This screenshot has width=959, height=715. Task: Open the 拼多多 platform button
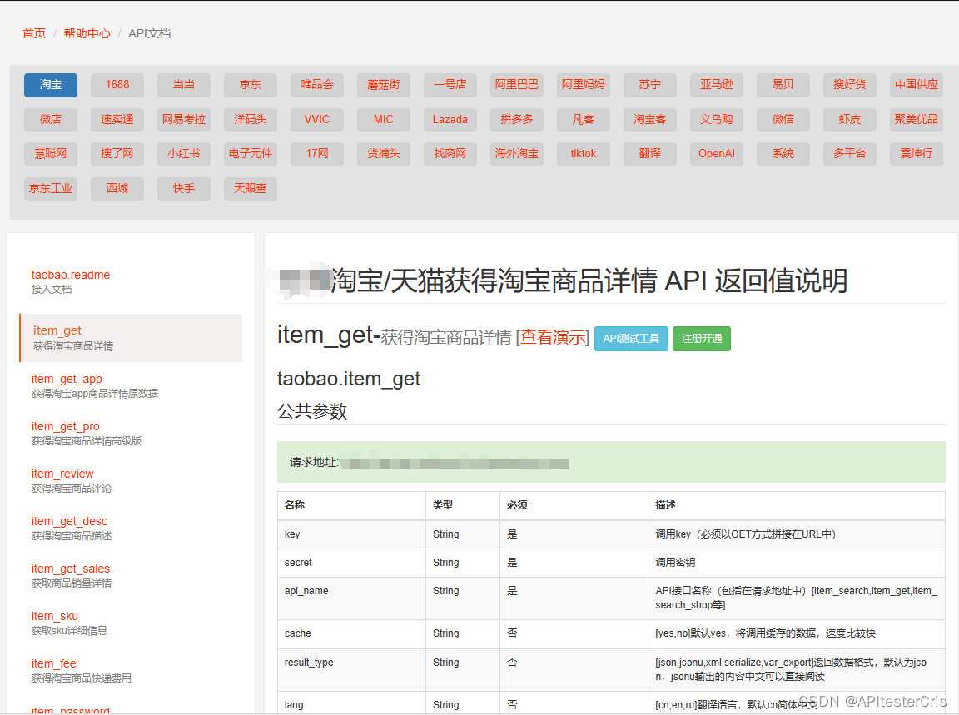(517, 120)
